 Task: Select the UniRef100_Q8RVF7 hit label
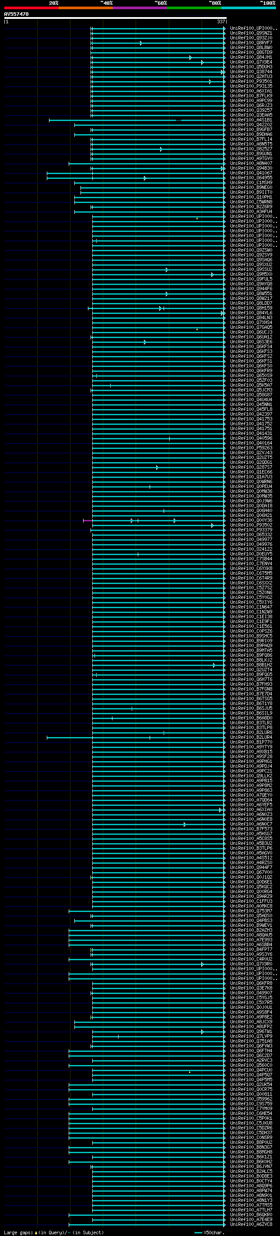(x=251, y=43)
